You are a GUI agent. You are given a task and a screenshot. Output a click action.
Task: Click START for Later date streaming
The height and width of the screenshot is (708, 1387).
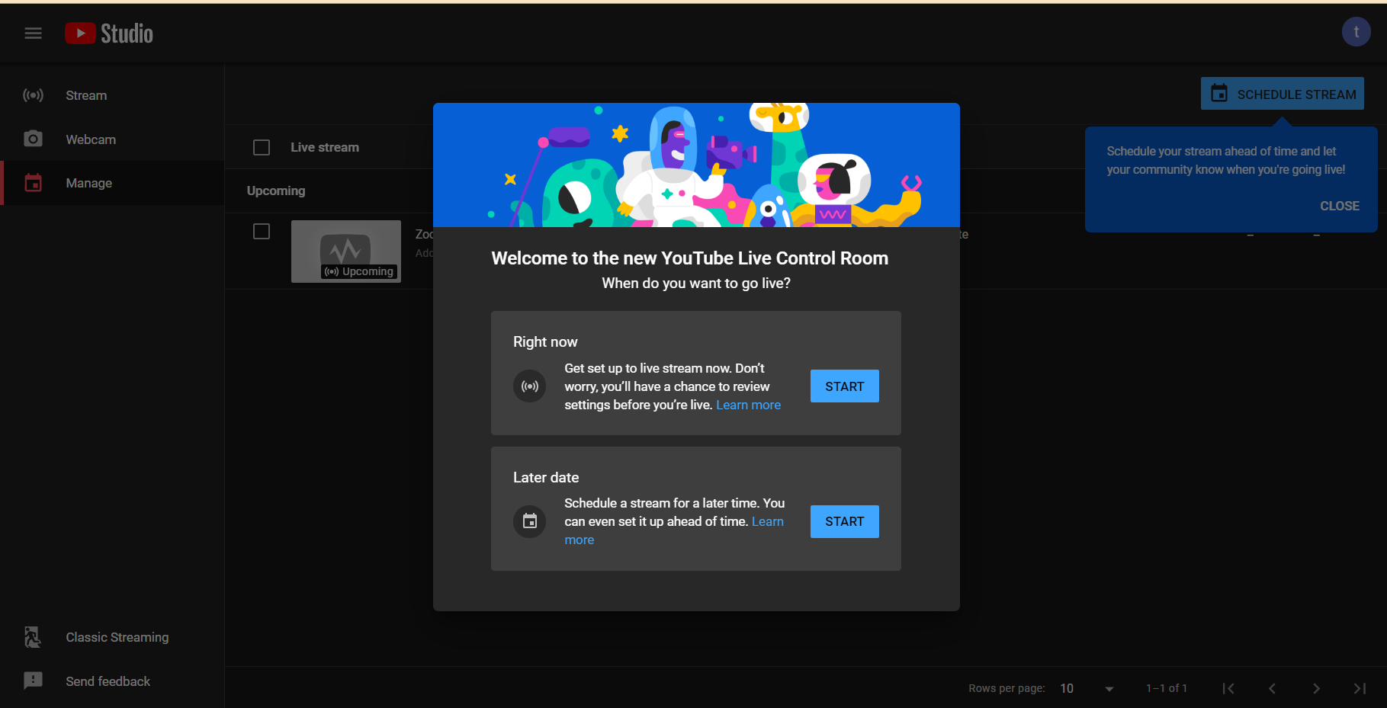point(844,521)
